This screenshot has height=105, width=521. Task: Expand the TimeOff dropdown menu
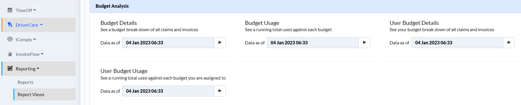pyautogui.click(x=26, y=10)
